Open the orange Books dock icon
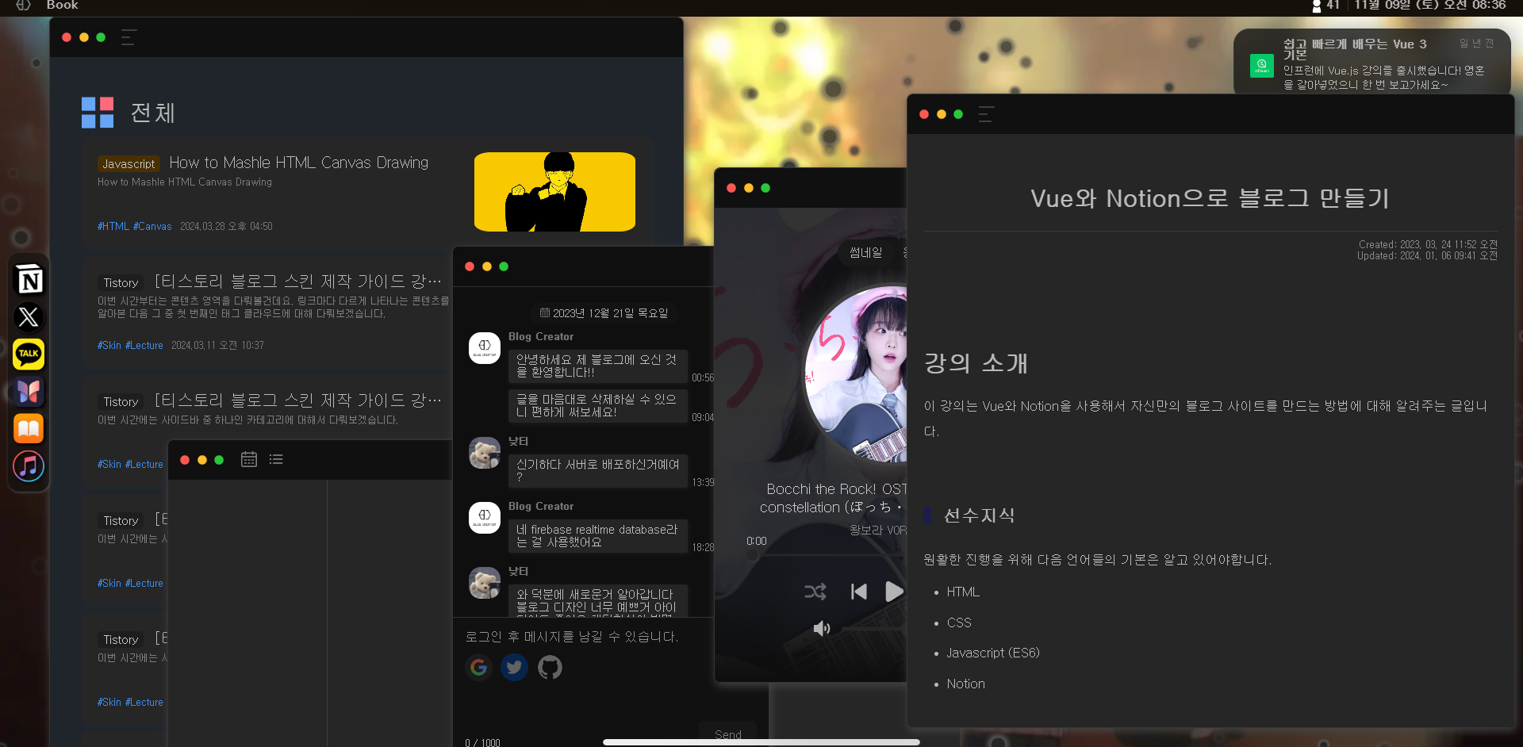Screen dimensions: 1523x747 (x=29, y=429)
